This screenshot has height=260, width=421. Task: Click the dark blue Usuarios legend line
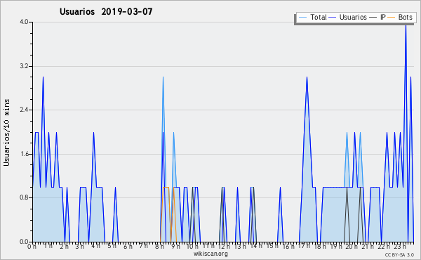tap(333, 18)
